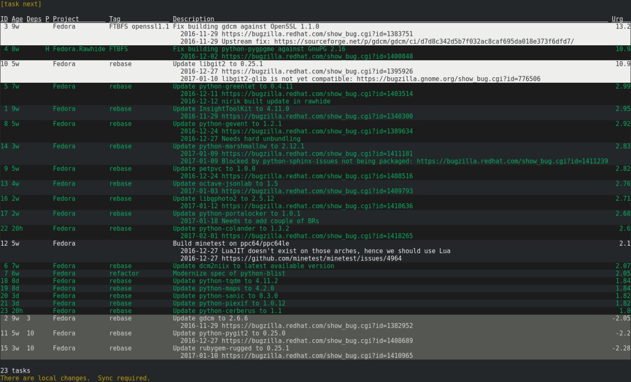The width and height of the screenshot is (631, 382).
Task: Select "Update python-cerberus to 1.1"
Action: click(227, 311)
